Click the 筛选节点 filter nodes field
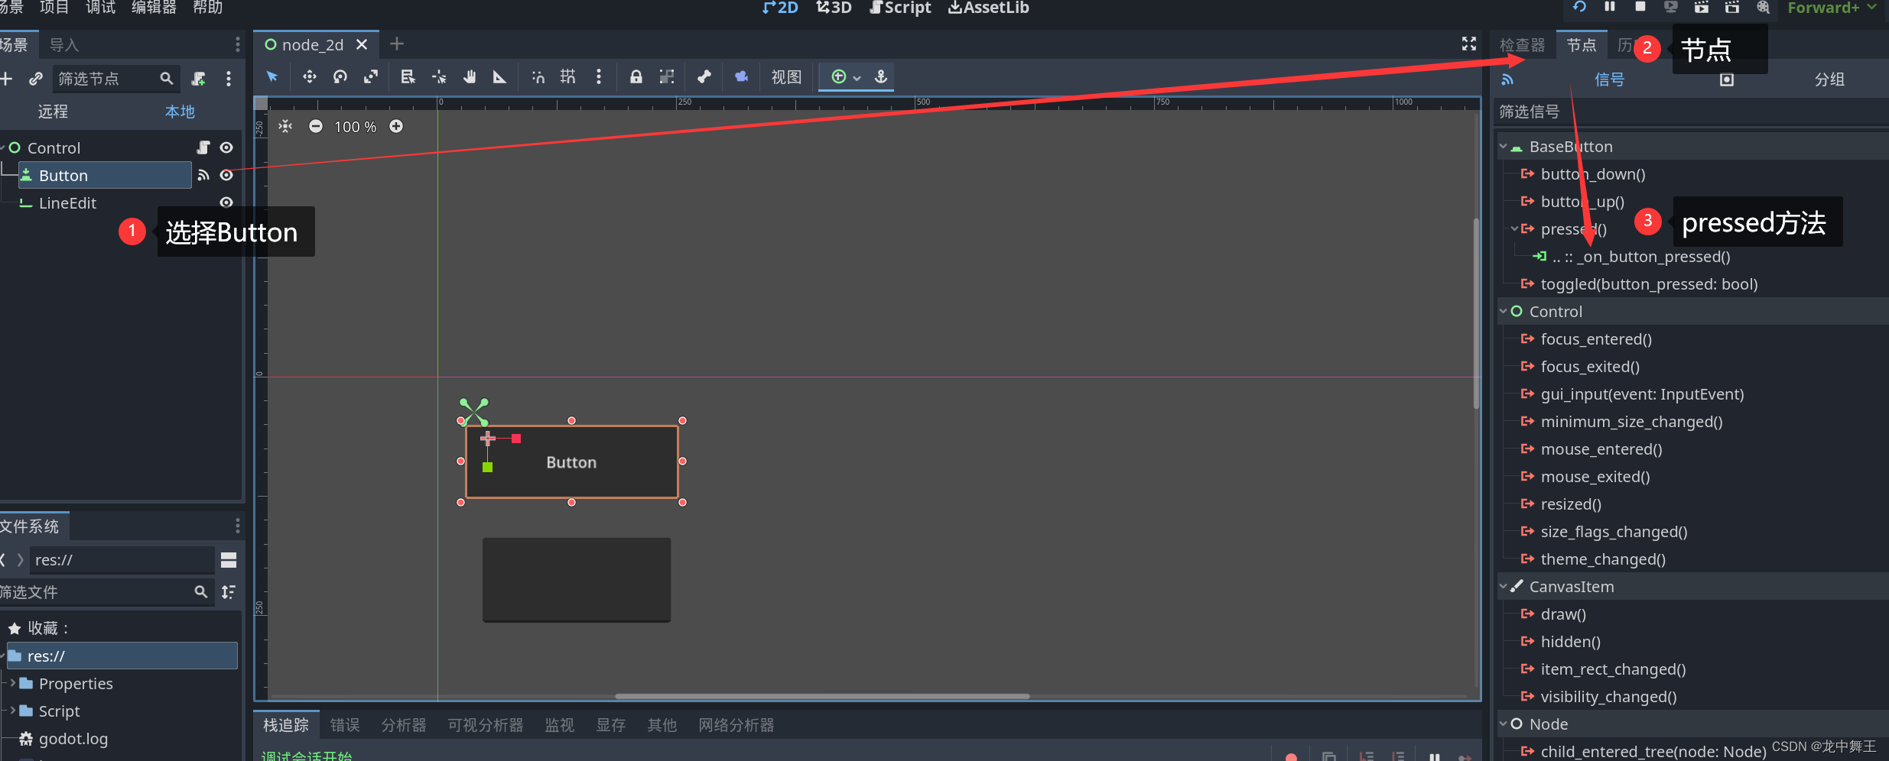 pyautogui.click(x=115, y=79)
